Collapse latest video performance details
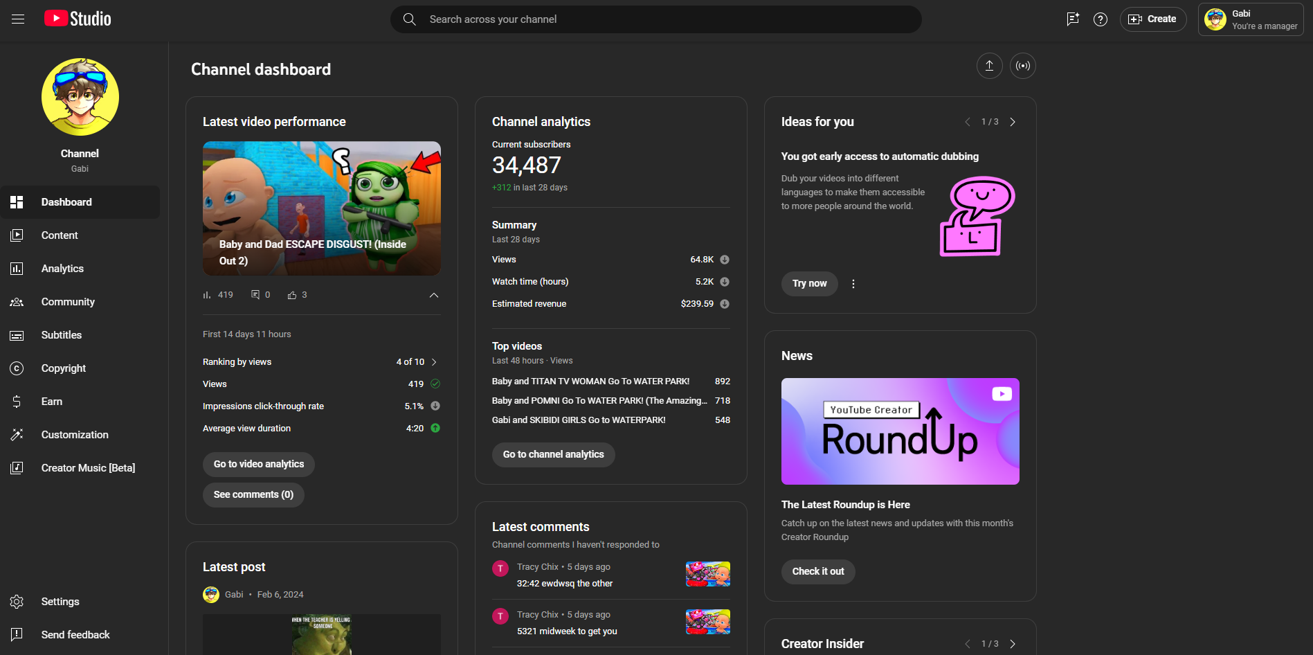Viewport: 1313px width, 655px height. 434,295
